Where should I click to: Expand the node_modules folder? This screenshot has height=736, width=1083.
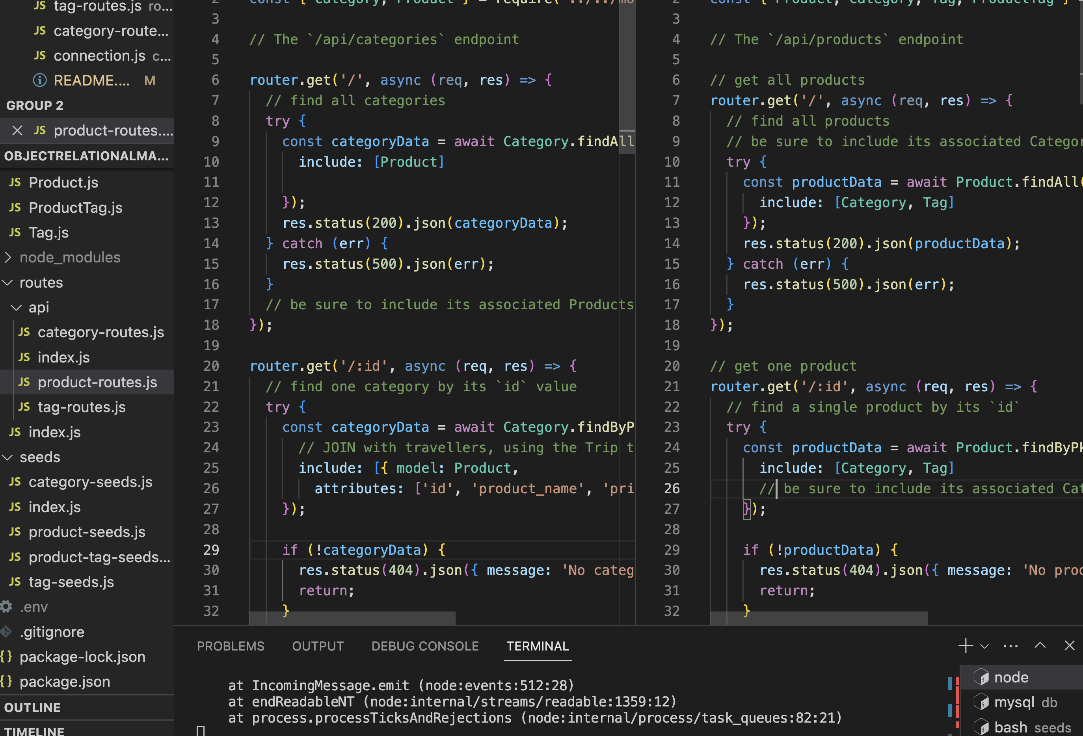pyautogui.click(x=7, y=257)
